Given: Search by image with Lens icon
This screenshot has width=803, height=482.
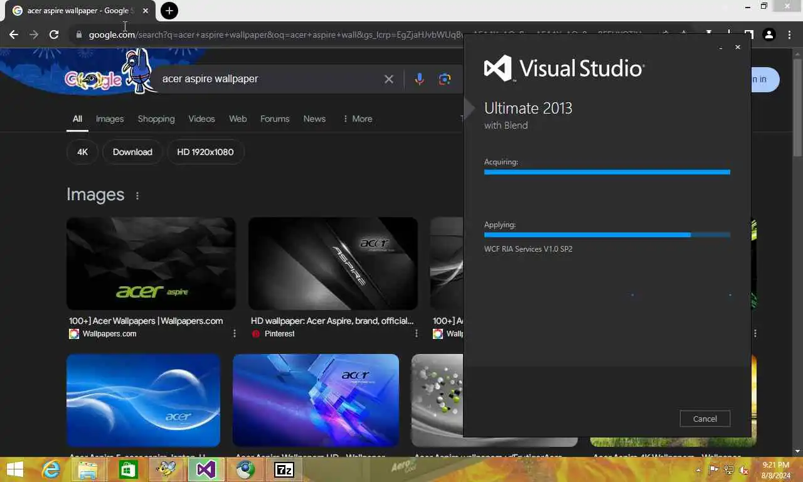Looking at the screenshot, I should [x=445, y=79].
